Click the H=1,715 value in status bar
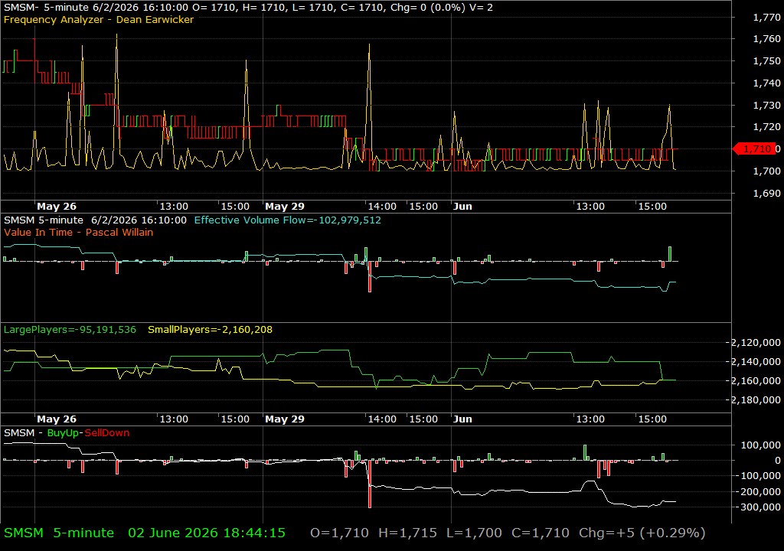Image resolution: width=784 pixels, height=551 pixels. click(x=407, y=533)
